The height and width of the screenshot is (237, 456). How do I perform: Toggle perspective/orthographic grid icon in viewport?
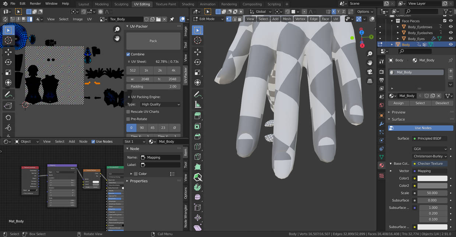coord(370,81)
